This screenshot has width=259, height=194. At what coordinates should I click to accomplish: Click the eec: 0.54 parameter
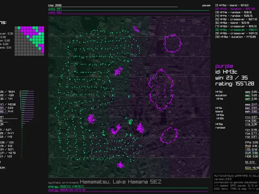pyautogui.click(x=252, y=108)
